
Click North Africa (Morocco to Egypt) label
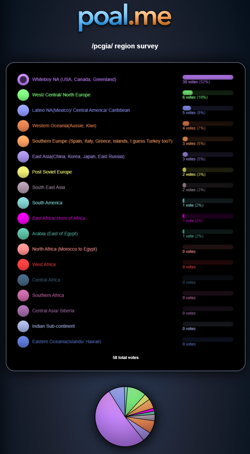64,249
